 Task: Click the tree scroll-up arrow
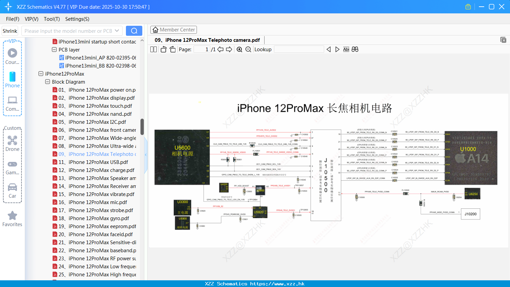(x=142, y=40)
